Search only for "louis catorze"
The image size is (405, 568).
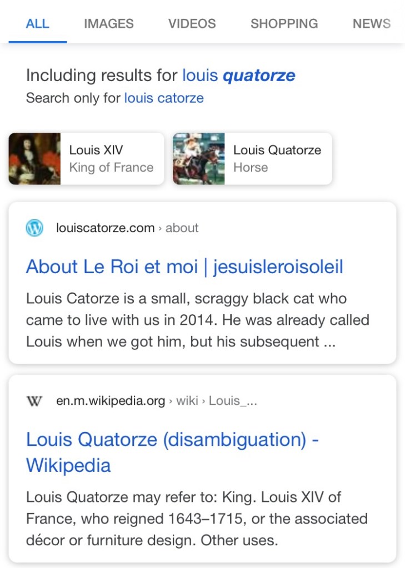(164, 98)
